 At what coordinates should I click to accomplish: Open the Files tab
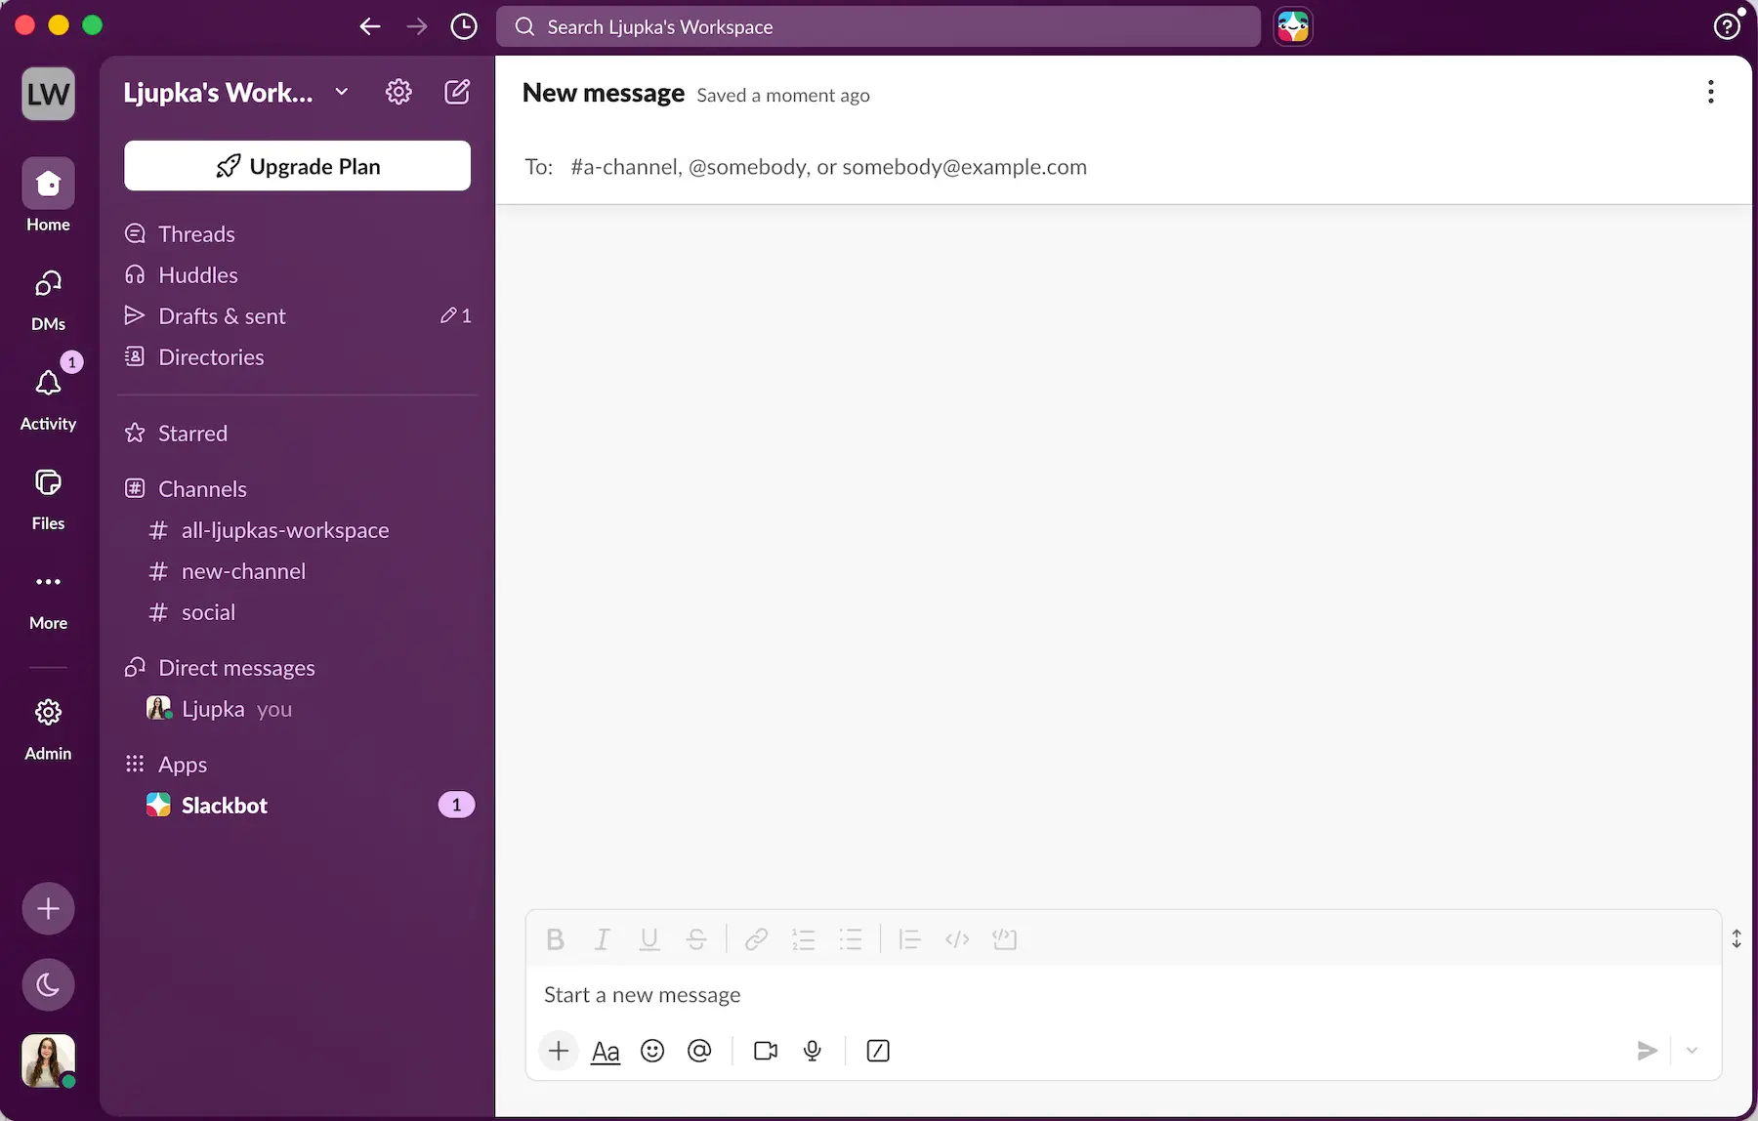point(48,498)
